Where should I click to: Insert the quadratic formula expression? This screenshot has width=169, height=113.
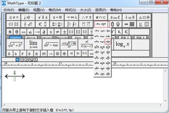tap(69, 44)
